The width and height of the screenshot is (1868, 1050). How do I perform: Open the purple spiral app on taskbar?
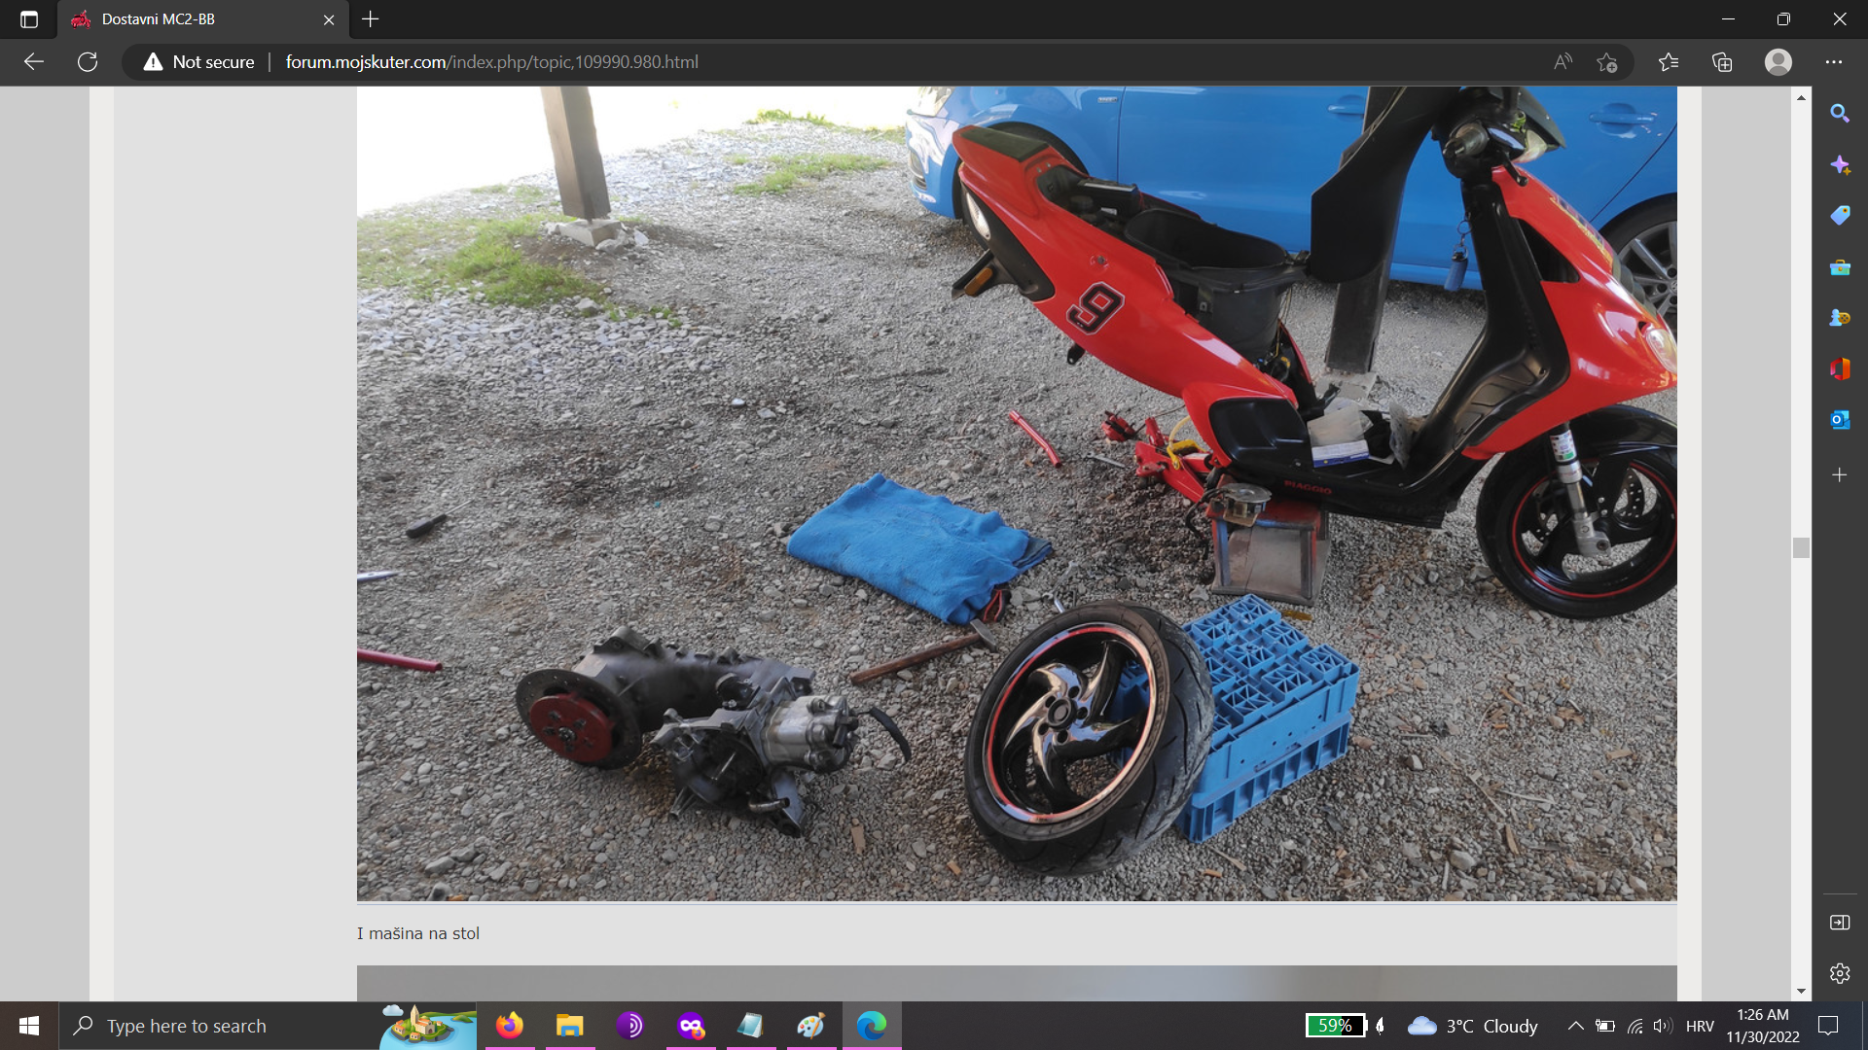630,1026
